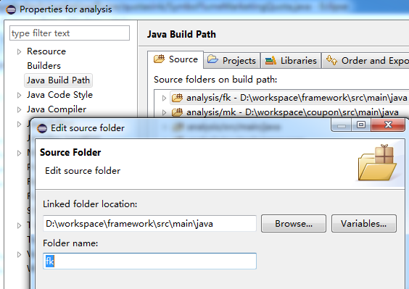Screen dimensions: 409x289
Task: Expand the analysis/mk source folder entry
Action: pyautogui.click(x=164, y=112)
